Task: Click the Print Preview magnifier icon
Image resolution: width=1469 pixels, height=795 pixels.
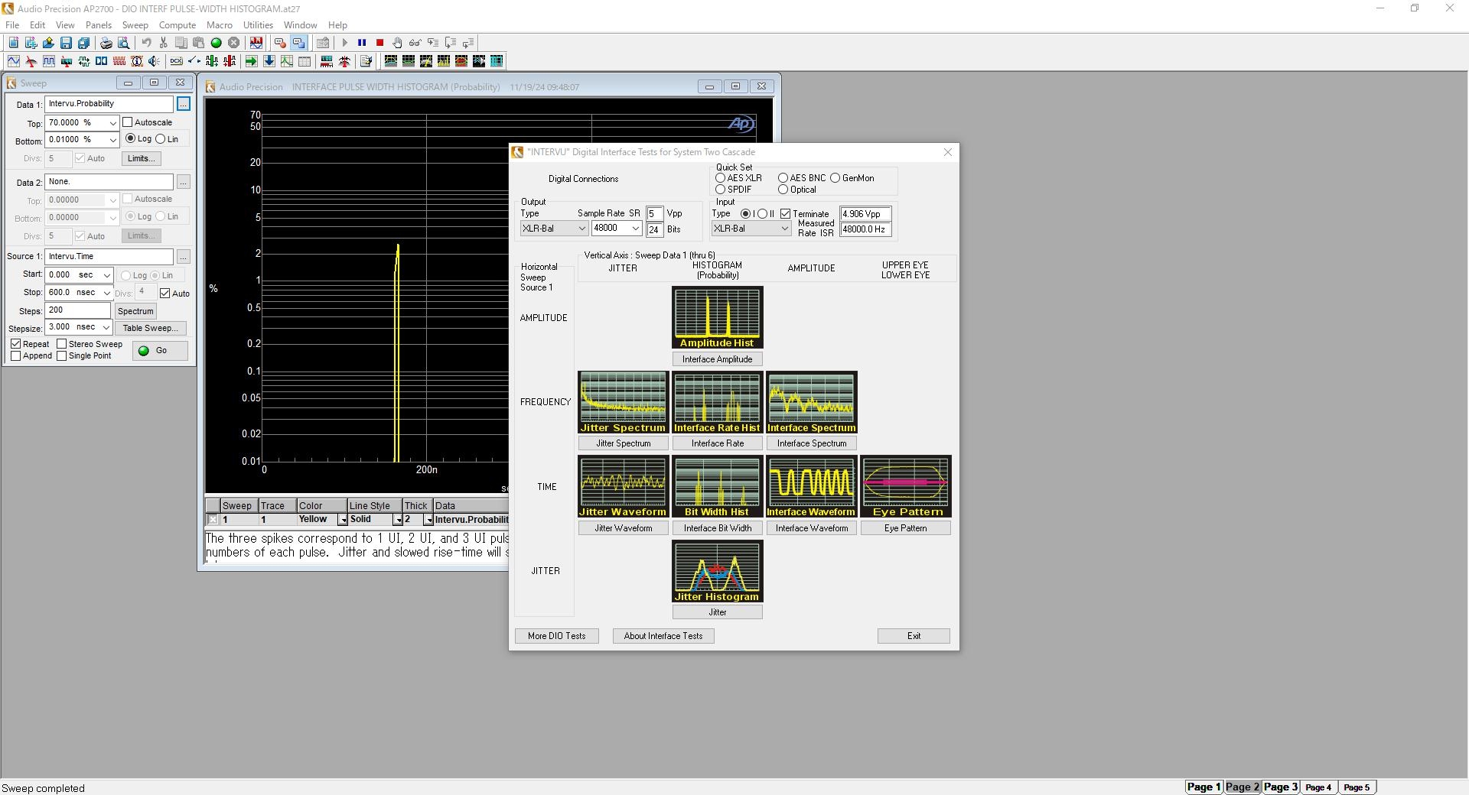Action: 123,43
